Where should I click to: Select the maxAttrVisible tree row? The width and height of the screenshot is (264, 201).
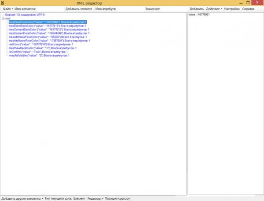pos(39,56)
